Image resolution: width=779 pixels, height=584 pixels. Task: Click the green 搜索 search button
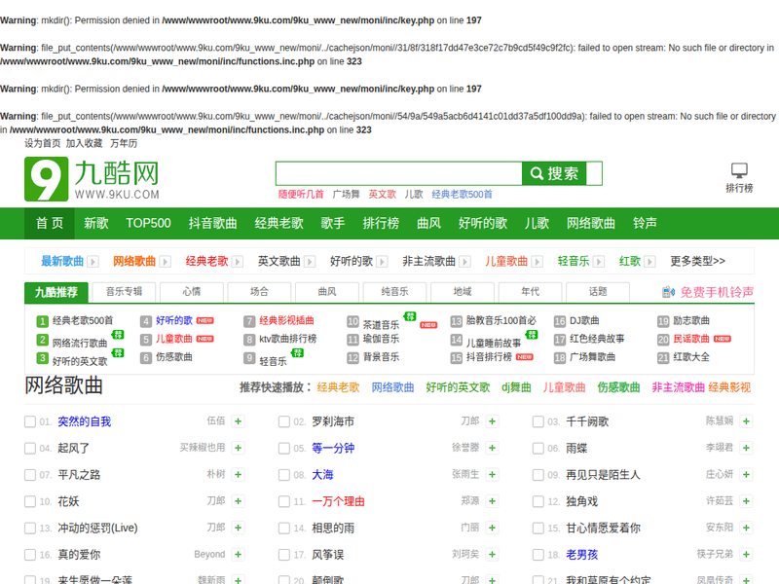click(562, 173)
